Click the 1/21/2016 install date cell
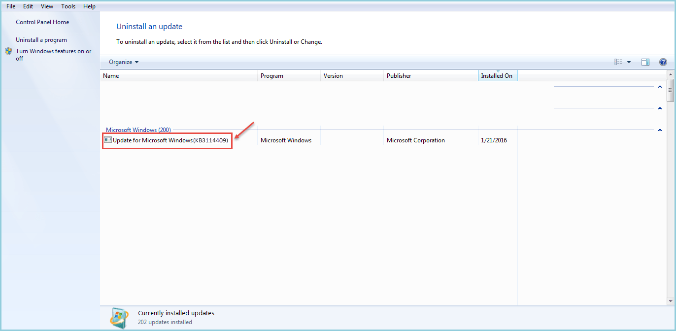676x331 pixels. pos(494,140)
